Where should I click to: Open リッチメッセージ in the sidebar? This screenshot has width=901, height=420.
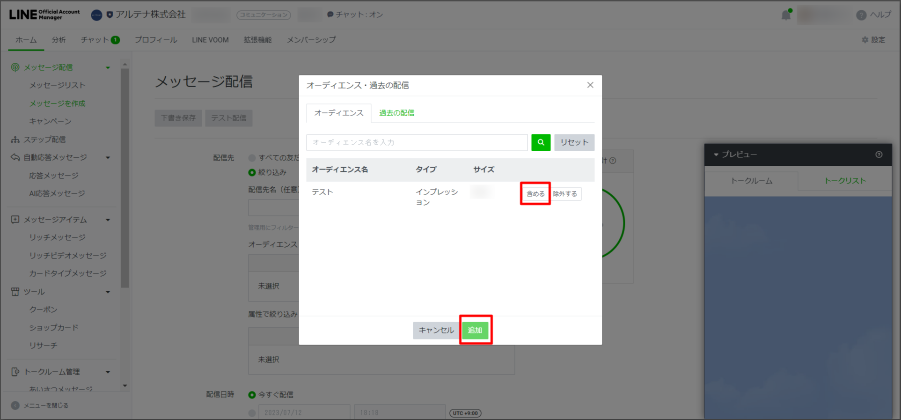[57, 237]
